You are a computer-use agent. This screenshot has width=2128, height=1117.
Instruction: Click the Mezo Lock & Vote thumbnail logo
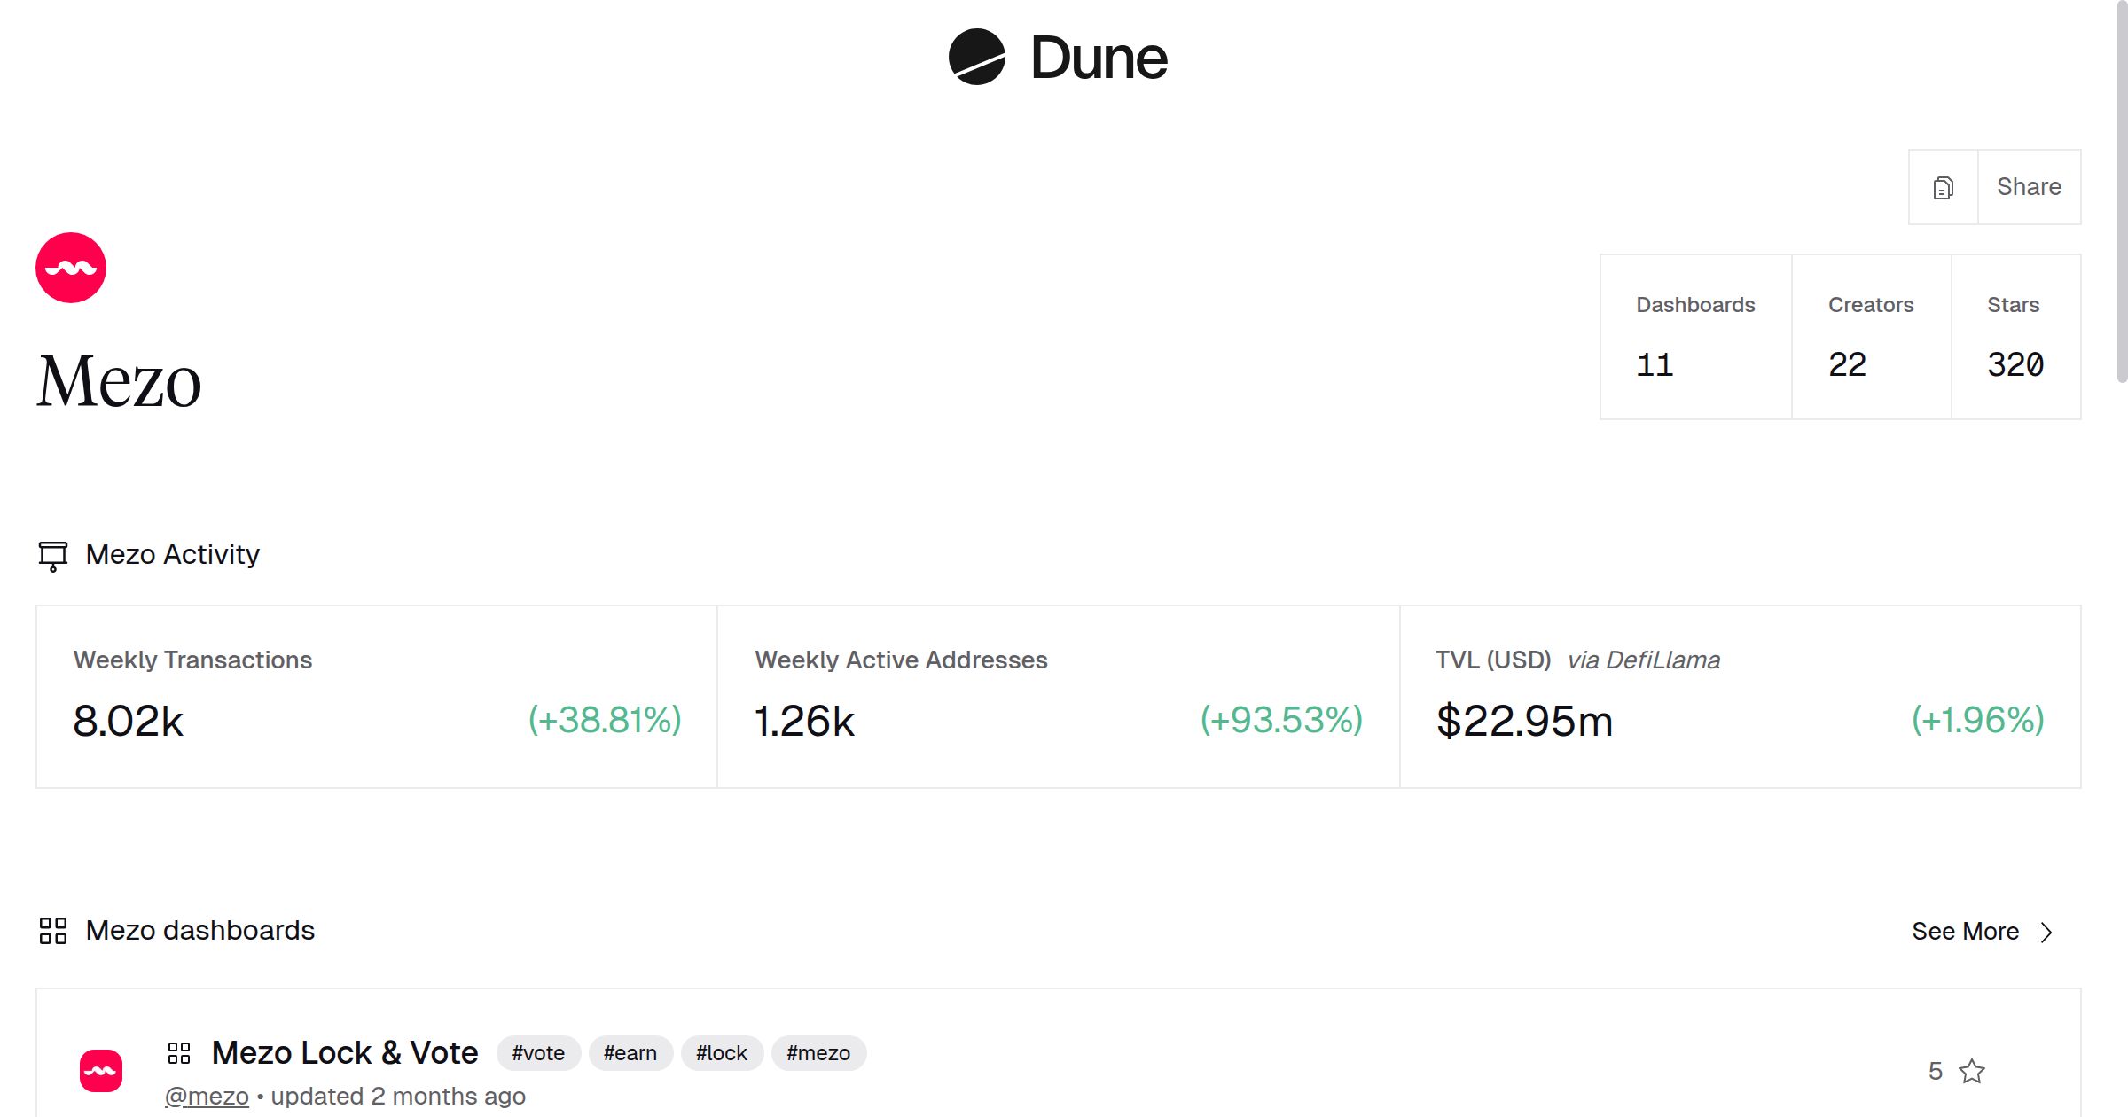102,1069
